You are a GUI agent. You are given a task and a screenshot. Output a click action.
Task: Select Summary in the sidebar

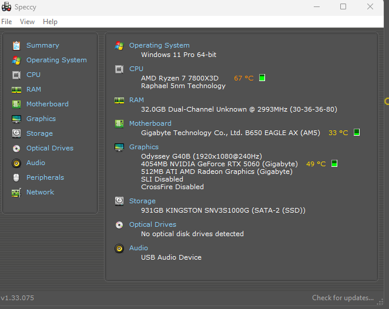coord(43,46)
